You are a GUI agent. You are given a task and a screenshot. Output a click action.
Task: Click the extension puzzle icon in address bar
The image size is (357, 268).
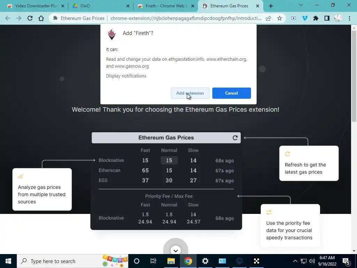pos(55,18)
